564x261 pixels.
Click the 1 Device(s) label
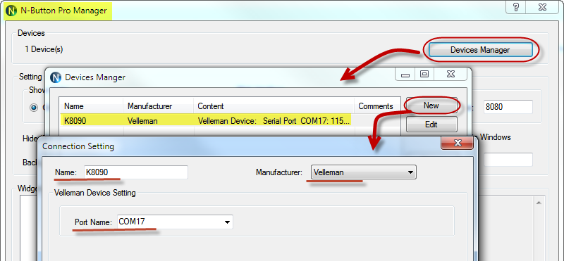(44, 49)
